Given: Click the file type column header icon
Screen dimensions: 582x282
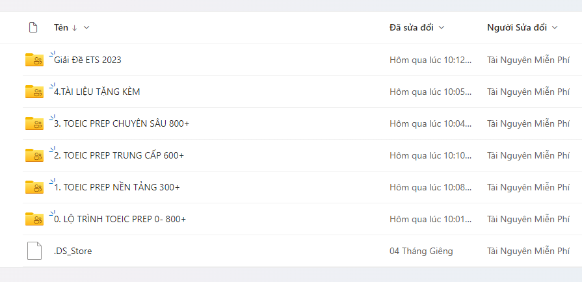Looking at the screenshot, I should pyautogui.click(x=33, y=27).
